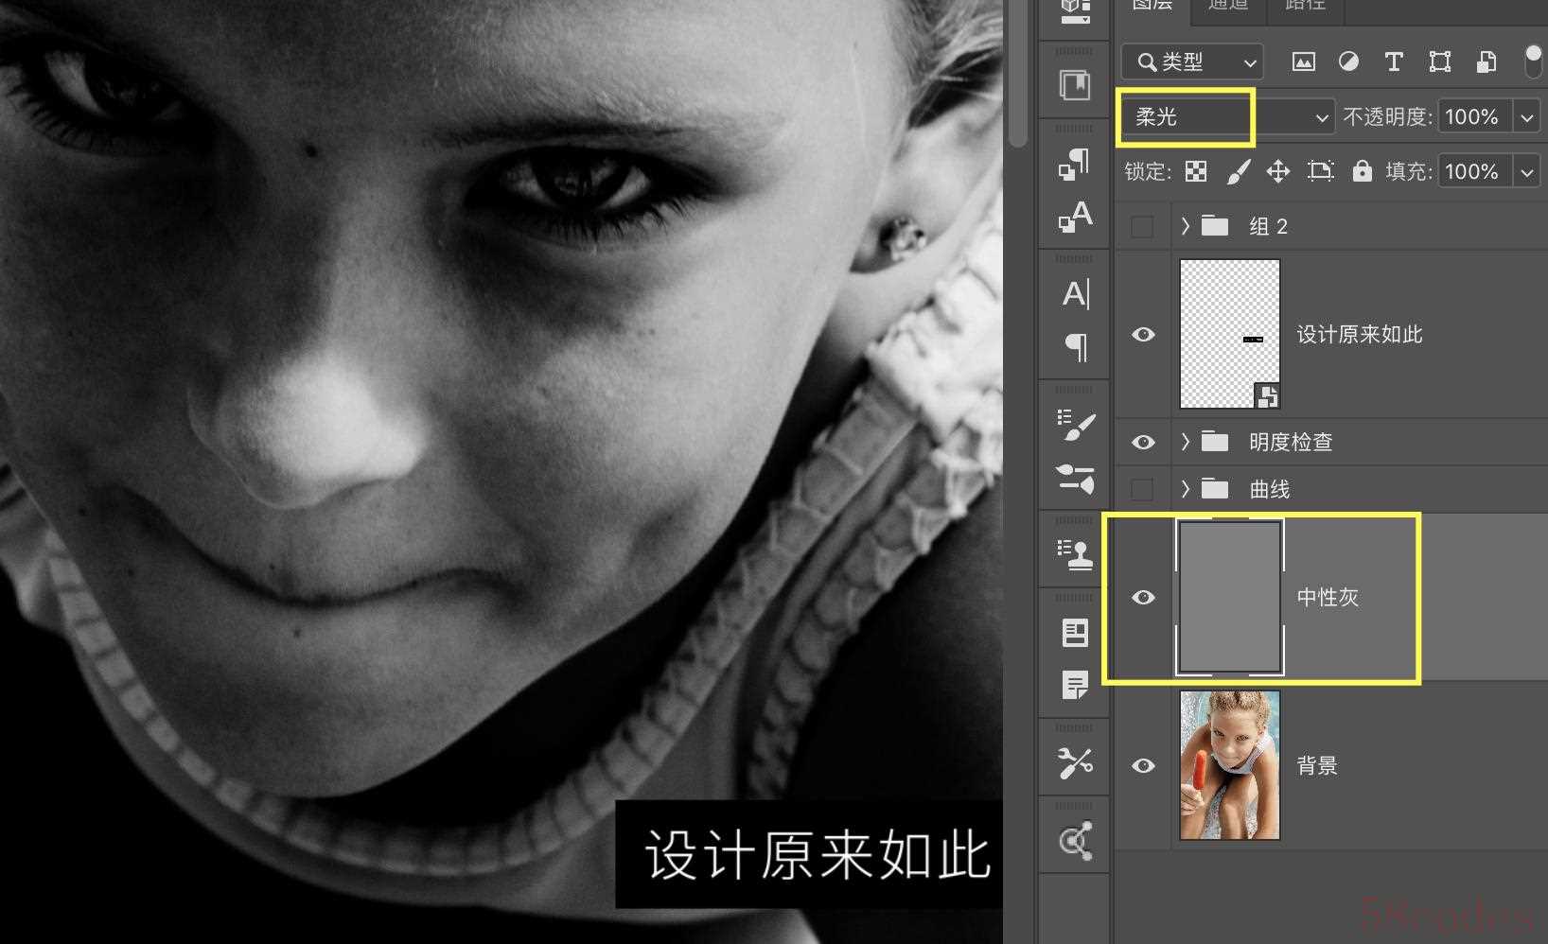Filter layers by type layers icon

tap(1393, 62)
